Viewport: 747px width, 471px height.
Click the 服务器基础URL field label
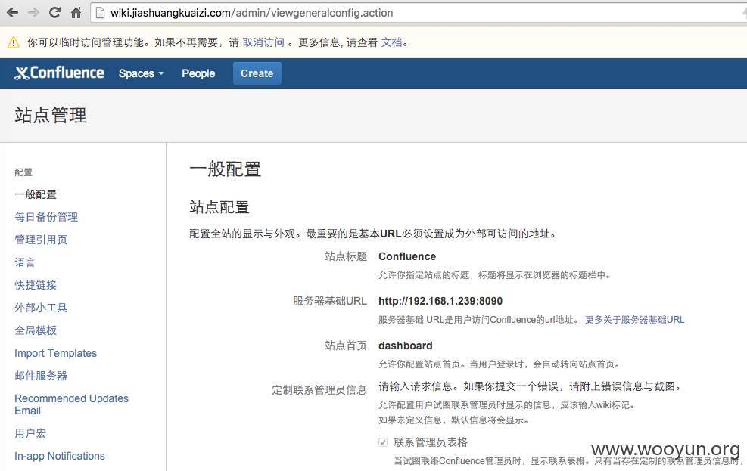tap(330, 301)
